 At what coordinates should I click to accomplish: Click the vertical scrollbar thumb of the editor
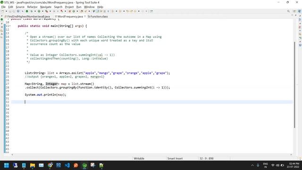(x=294, y=85)
